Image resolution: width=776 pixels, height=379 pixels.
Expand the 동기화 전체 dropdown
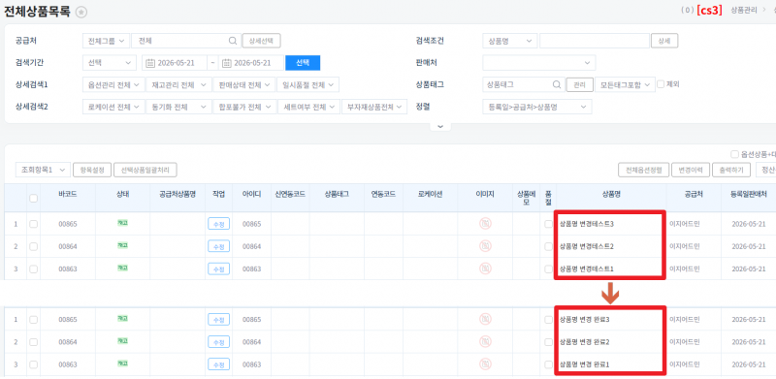point(178,107)
